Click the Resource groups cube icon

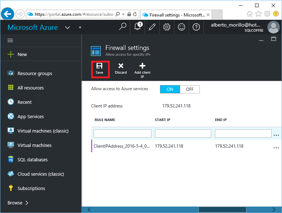click(x=11, y=73)
